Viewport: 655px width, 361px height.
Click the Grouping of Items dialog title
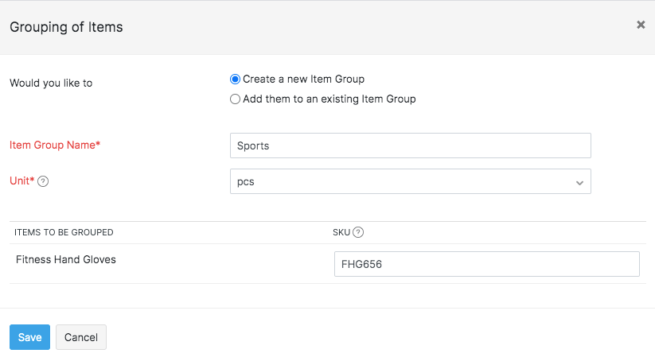tap(66, 27)
